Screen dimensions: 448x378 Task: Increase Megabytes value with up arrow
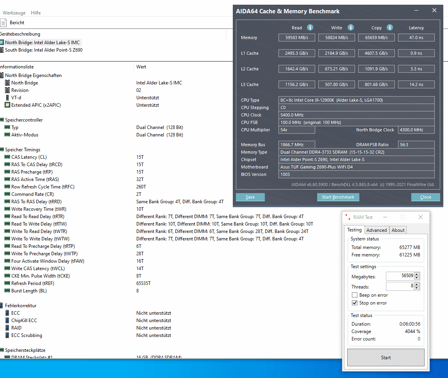click(417, 274)
